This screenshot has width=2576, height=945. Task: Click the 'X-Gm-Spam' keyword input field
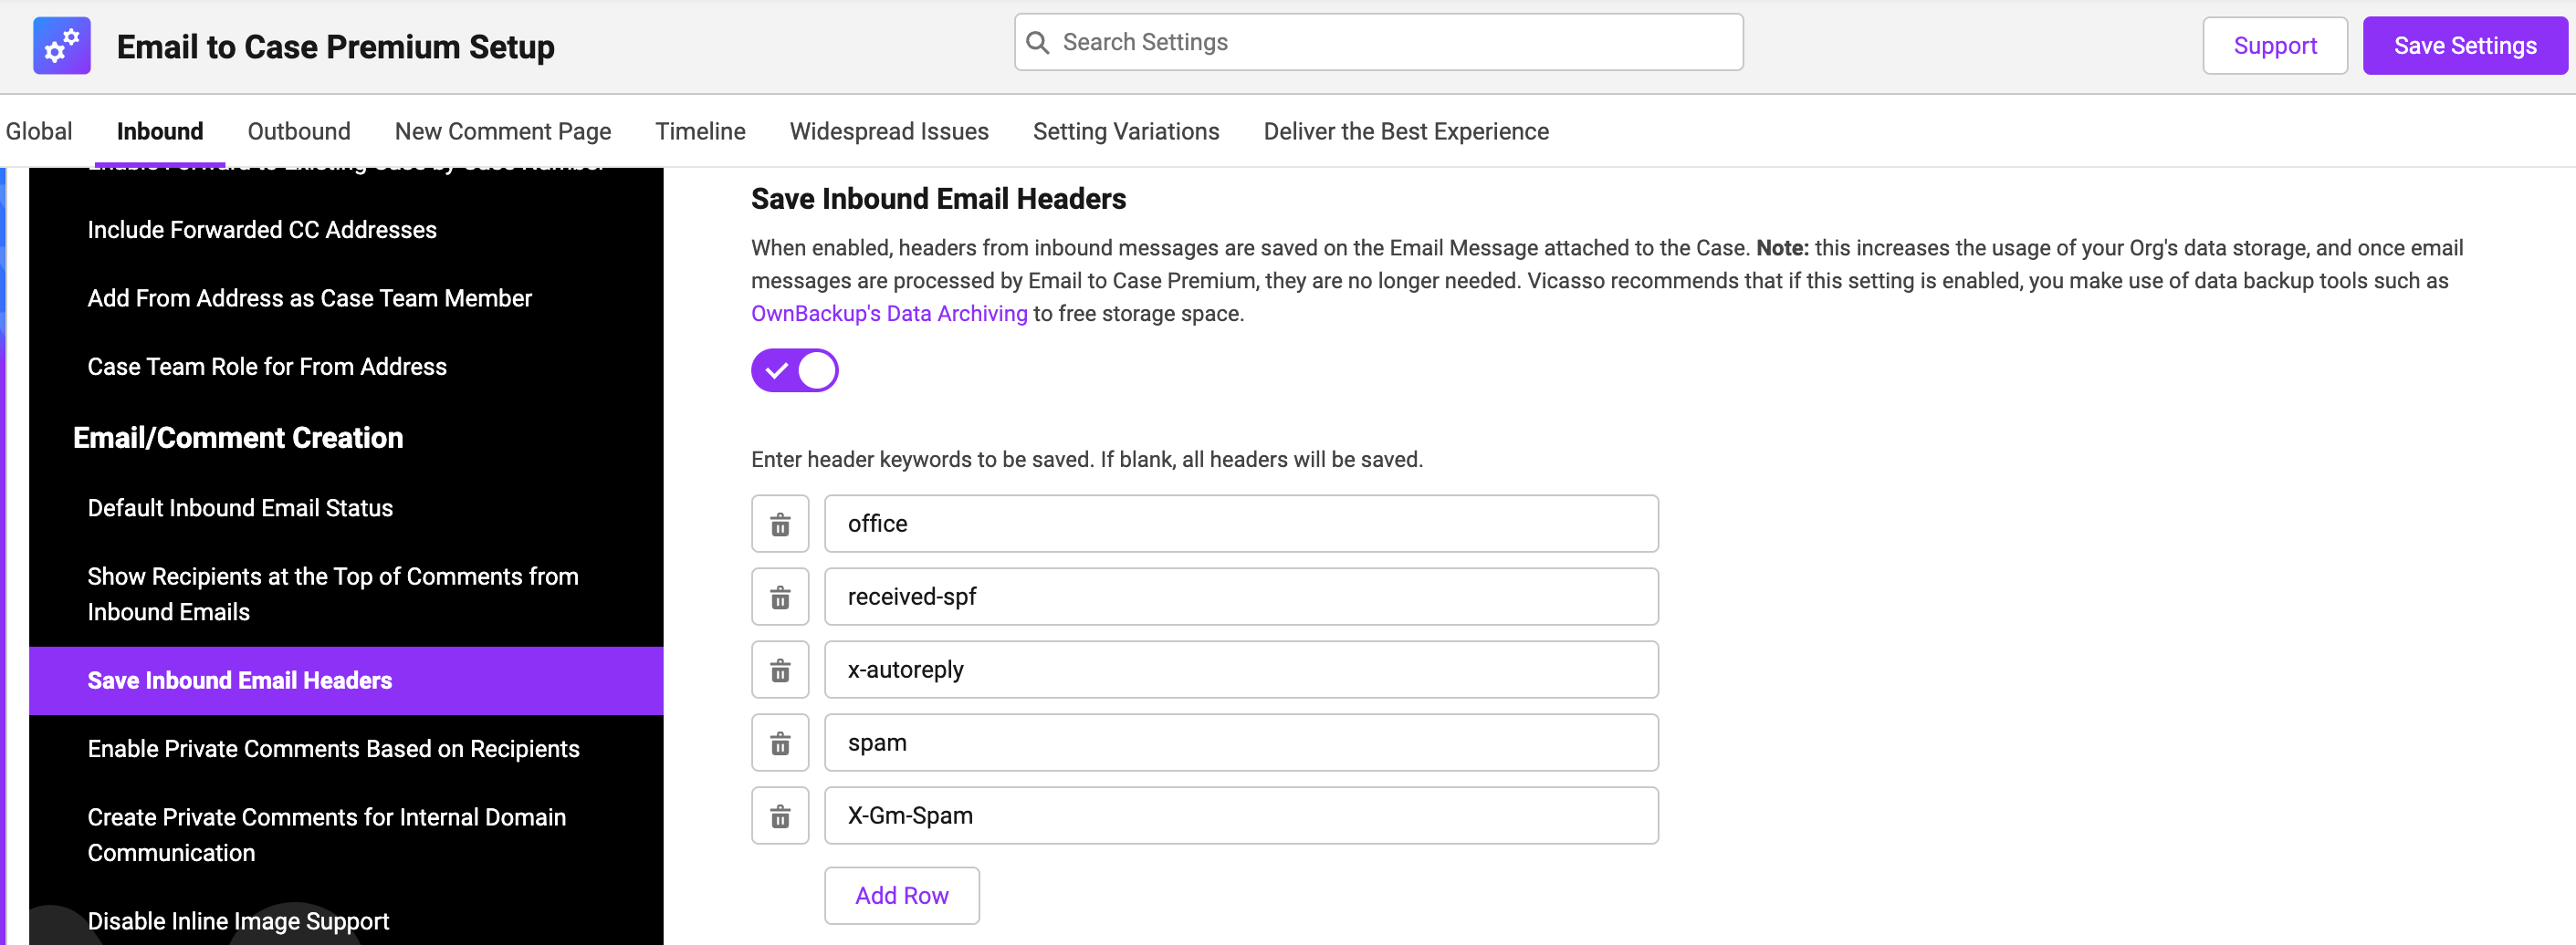point(1241,816)
